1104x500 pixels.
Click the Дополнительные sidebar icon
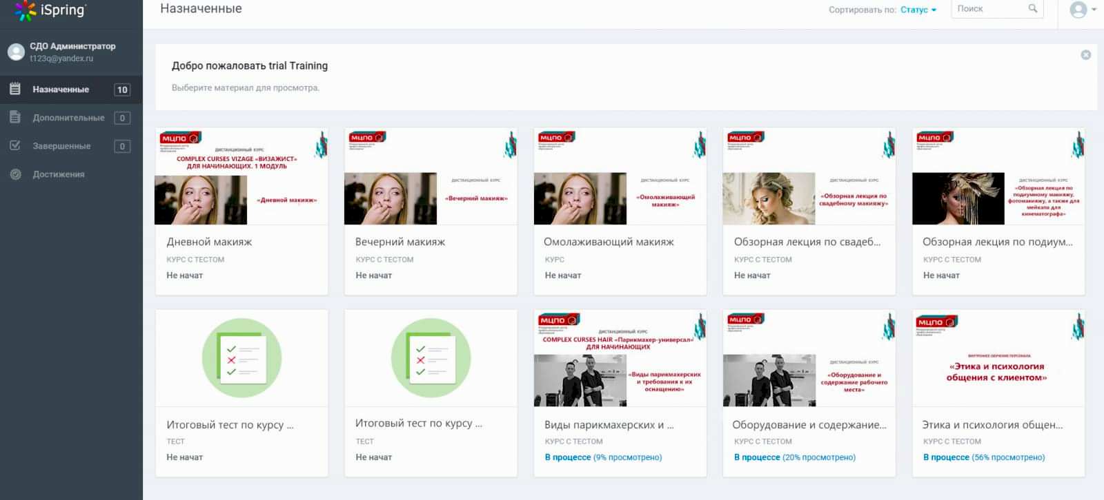15,118
